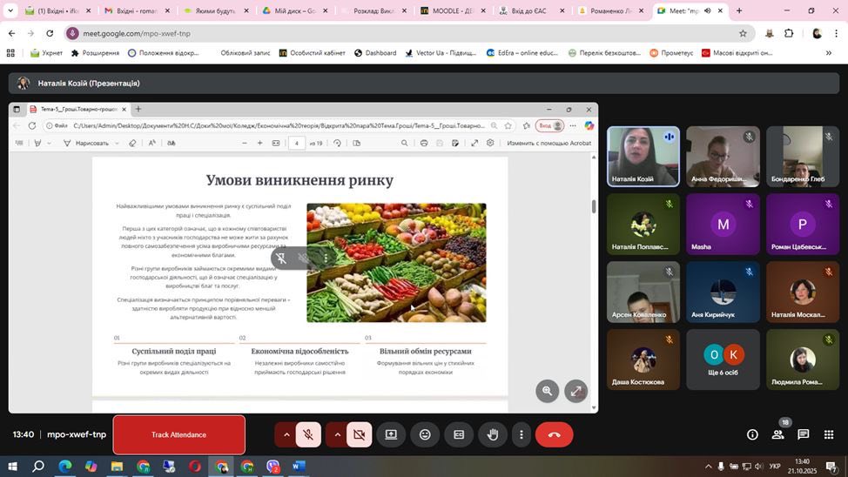The height and width of the screenshot is (477, 848).
Task: Open Chrome apps grid in bookmarks bar
Action: point(10,53)
